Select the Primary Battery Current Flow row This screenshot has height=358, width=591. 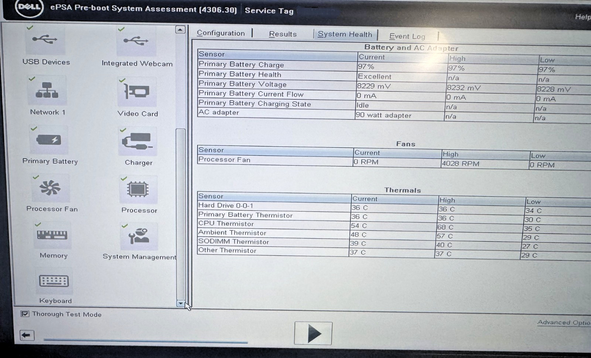[394, 96]
